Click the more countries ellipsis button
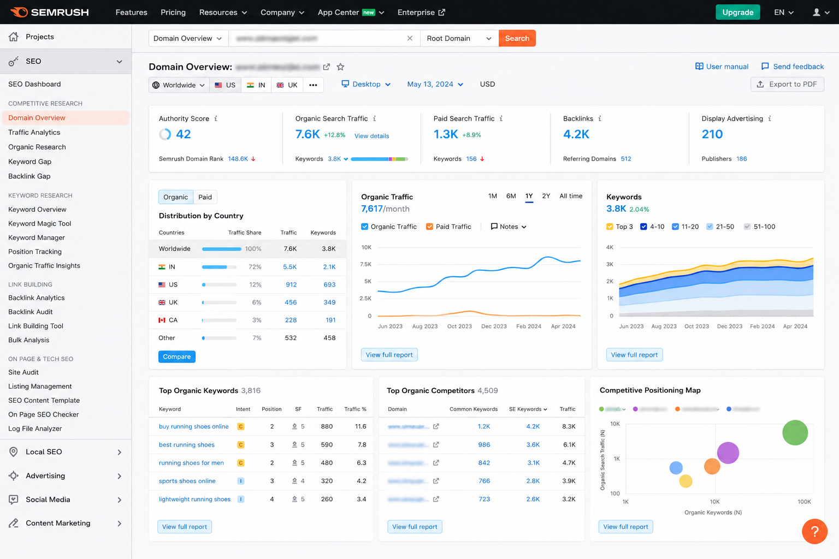The width and height of the screenshot is (839, 559). click(x=313, y=85)
